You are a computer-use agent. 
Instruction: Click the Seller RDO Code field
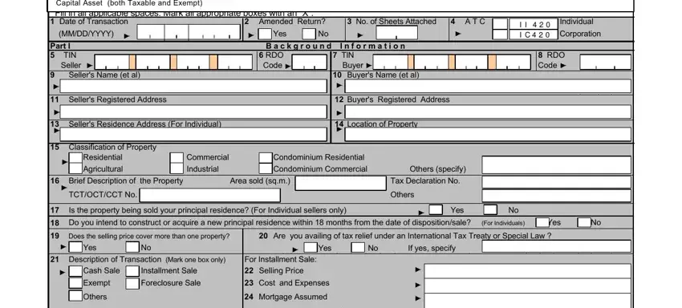click(x=309, y=63)
